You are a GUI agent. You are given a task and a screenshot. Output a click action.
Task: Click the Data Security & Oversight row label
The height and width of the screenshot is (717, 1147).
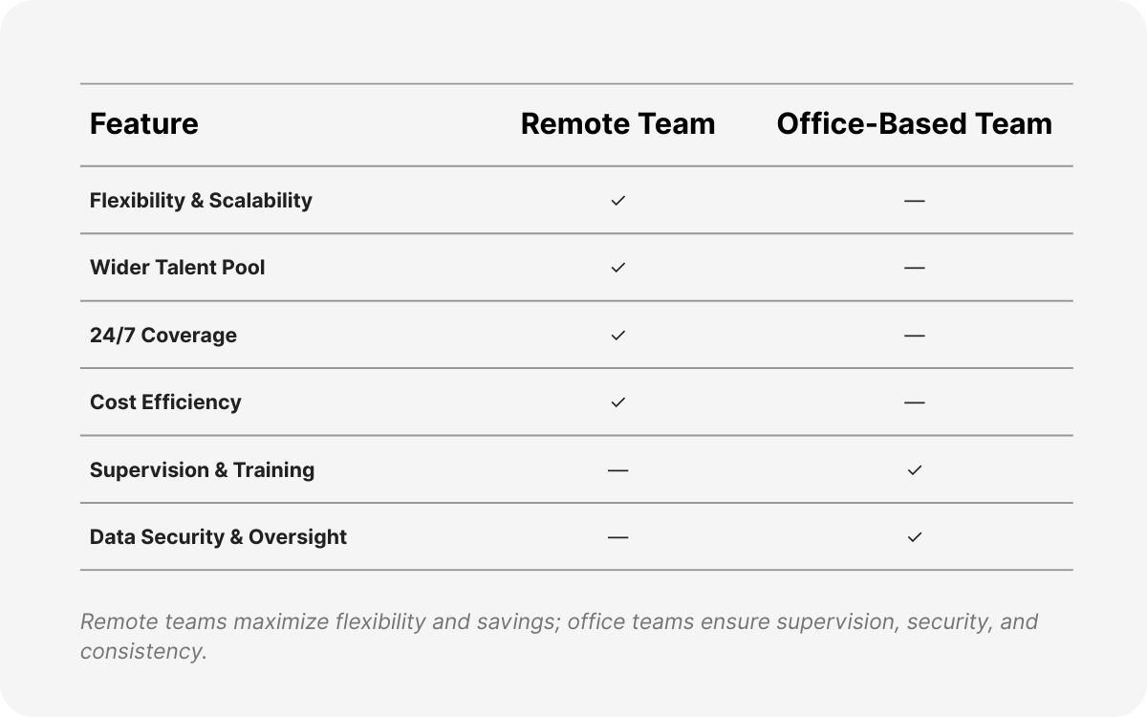pos(218,537)
